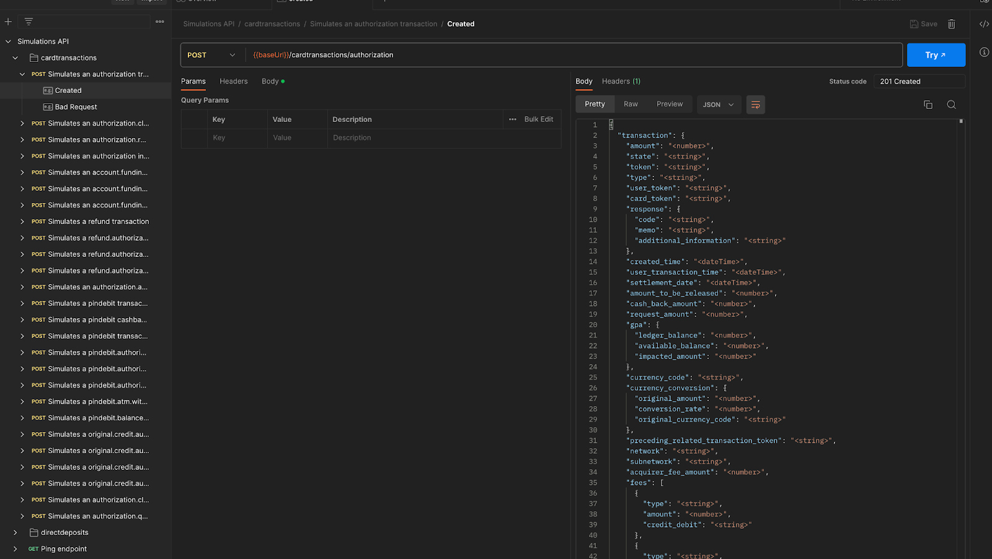Viewport: 992px width, 559px height.
Task: Click the query param Key field
Action: coord(237,138)
